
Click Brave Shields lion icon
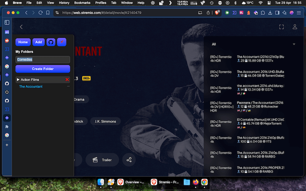(217, 13)
